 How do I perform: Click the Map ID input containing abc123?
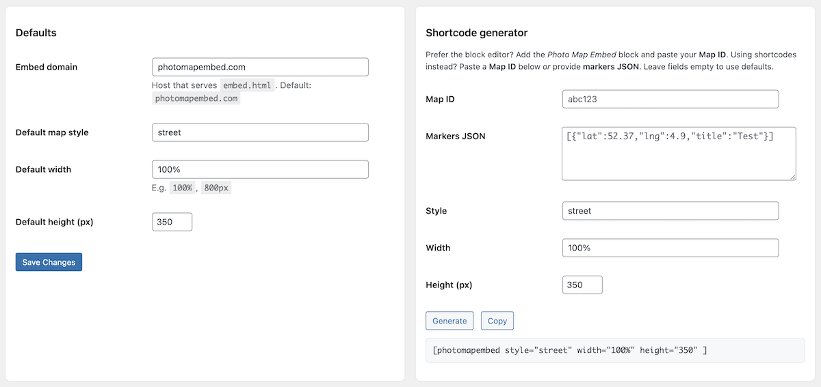(670, 99)
